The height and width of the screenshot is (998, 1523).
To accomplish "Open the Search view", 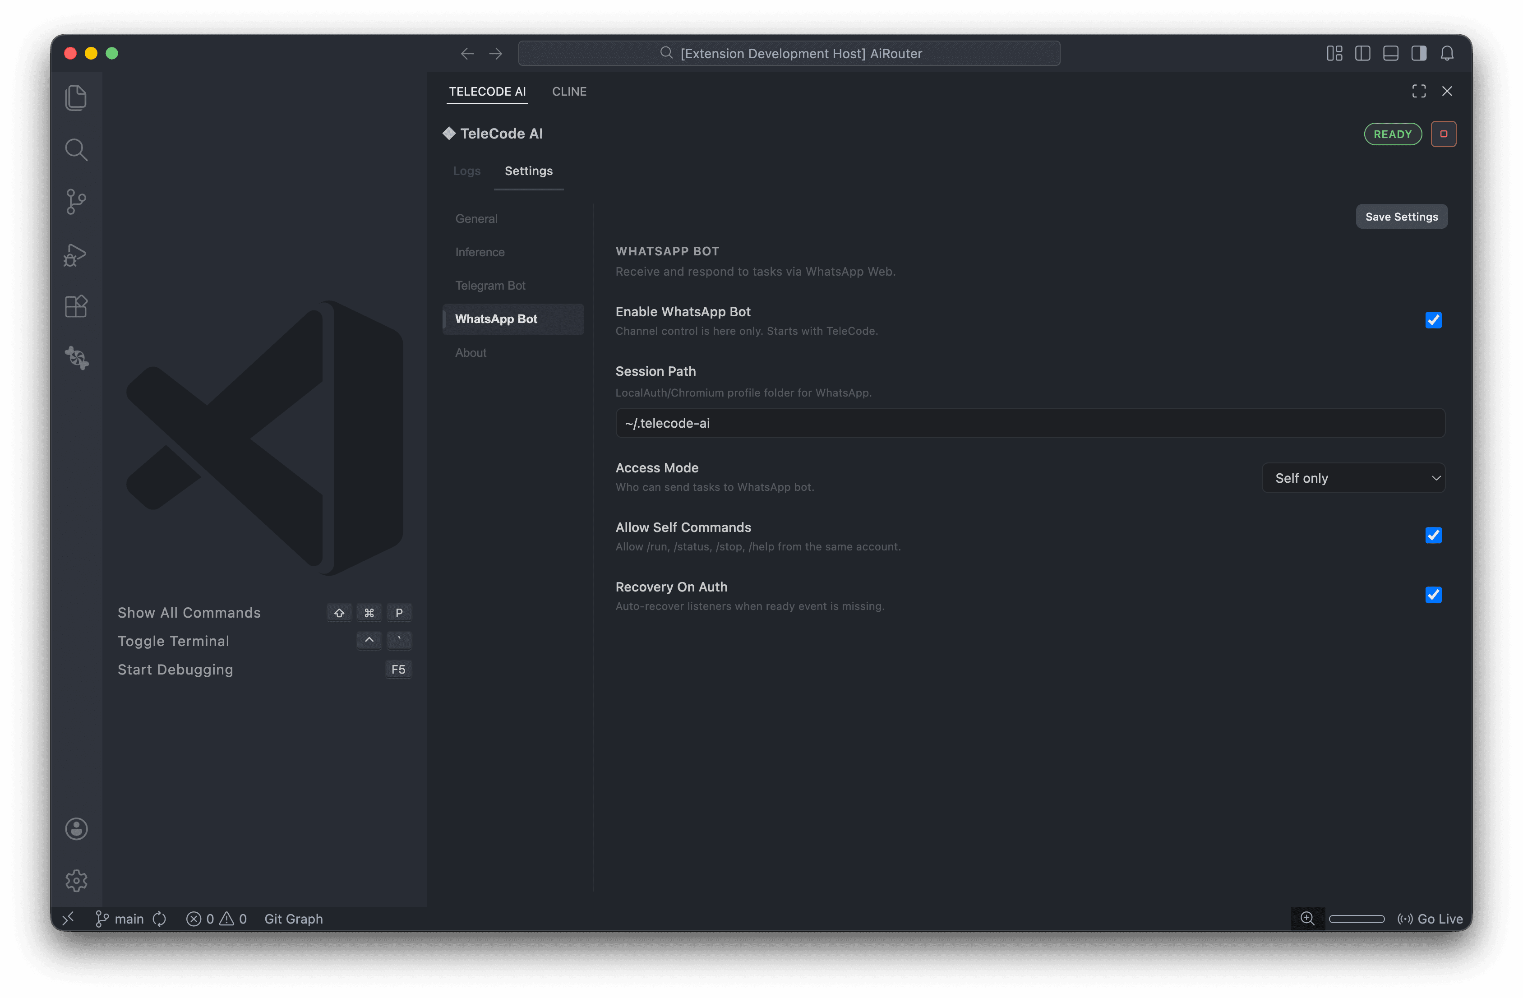I will tap(76, 149).
